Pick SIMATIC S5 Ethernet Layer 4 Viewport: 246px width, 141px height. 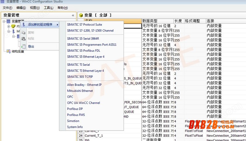(x=86, y=57)
